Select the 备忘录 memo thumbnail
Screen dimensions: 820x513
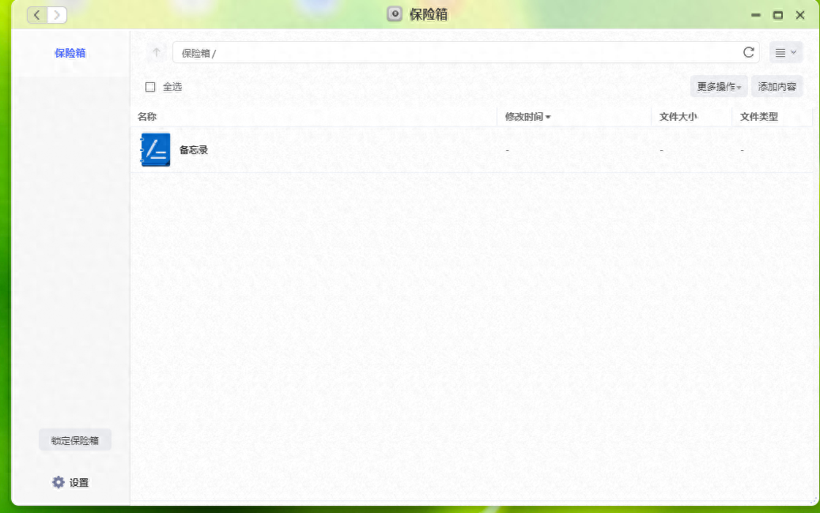pos(155,149)
